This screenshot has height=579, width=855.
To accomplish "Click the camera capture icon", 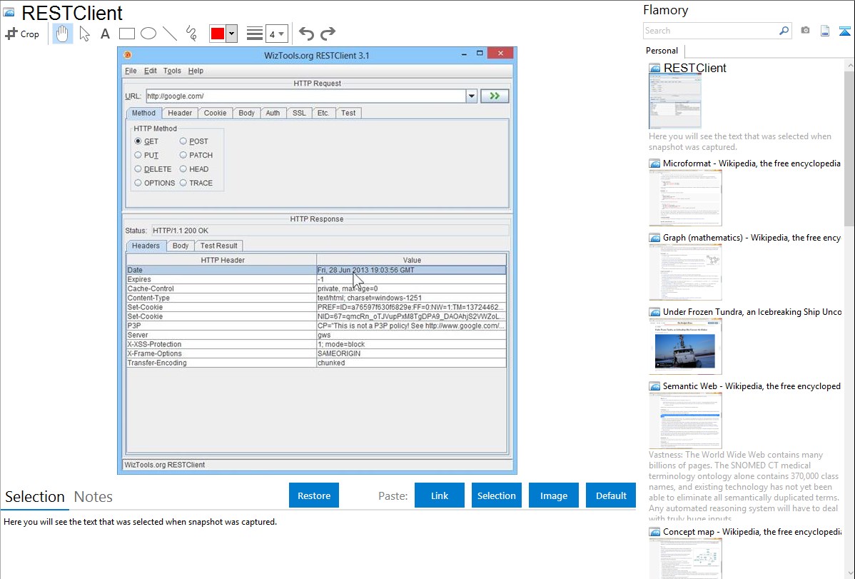I will (x=805, y=31).
